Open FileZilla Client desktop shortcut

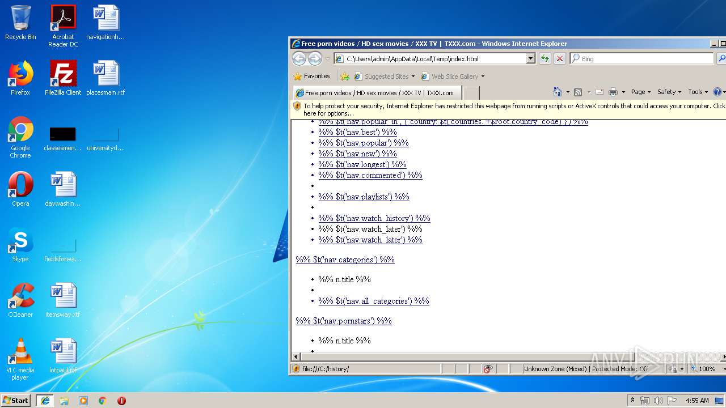click(63, 78)
